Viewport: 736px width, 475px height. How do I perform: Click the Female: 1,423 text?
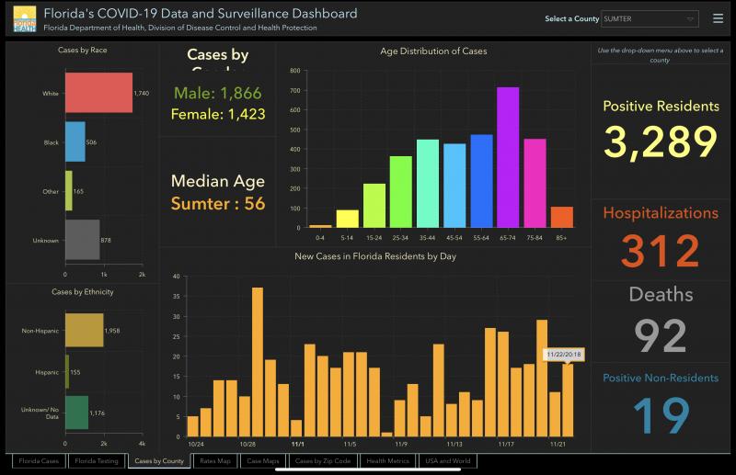click(218, 114)
